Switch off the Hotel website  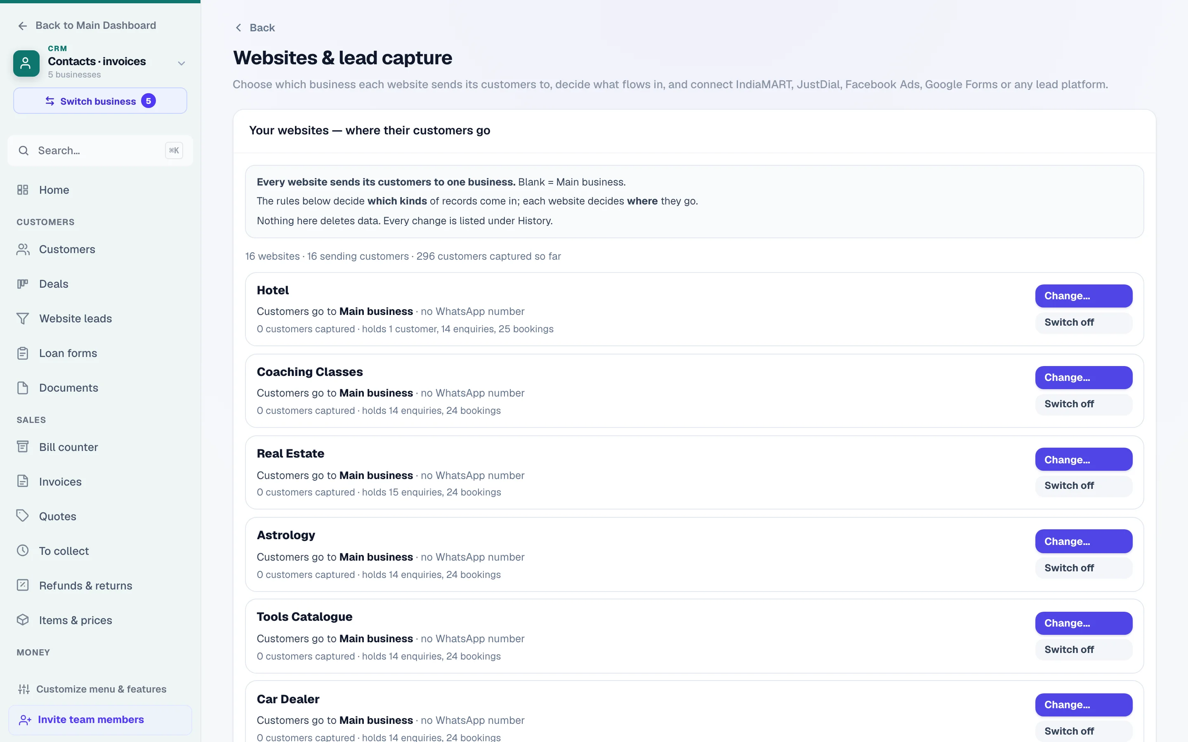(1084, 322)
